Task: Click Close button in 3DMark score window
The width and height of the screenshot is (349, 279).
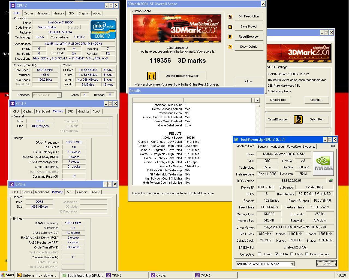Action: tap(249, 81)
